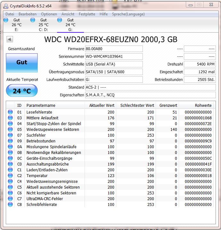This screenshot has height=230, width=221.
Task: Switch to the G: drive tab at 24 °C
Action: (70, 25)
